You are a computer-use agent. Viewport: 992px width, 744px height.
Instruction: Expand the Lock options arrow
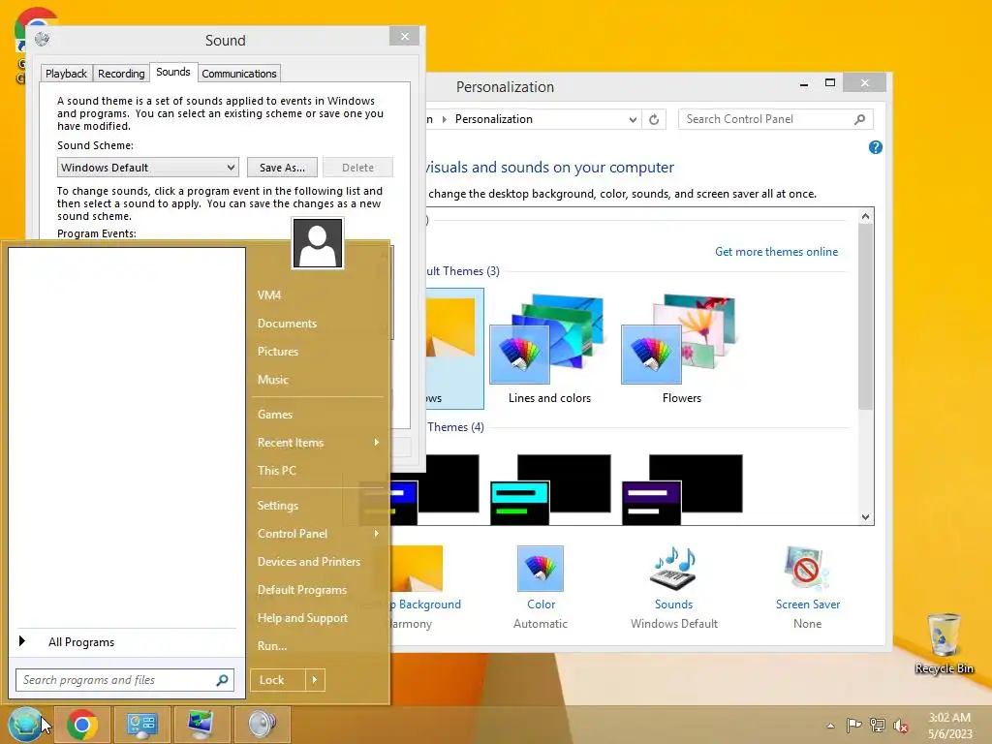(x=315, y=680)
